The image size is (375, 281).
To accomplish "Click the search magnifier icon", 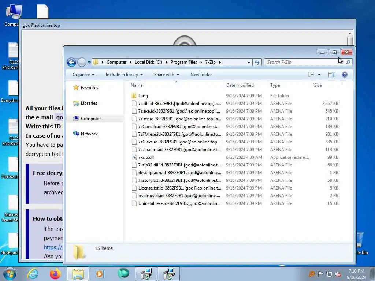I will tap(348, 62).
